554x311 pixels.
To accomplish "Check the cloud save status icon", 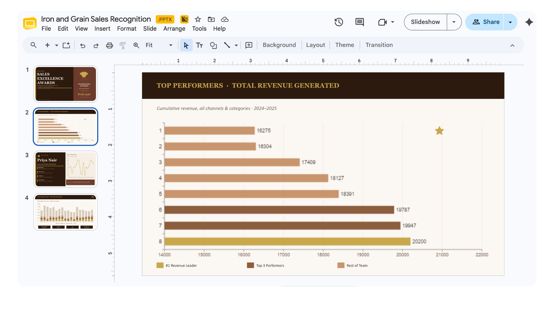I will point(225,19).
